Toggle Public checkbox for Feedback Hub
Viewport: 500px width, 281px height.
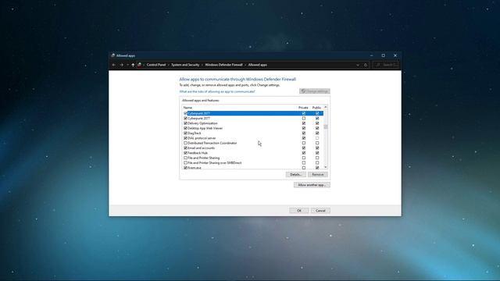(317, 153)
